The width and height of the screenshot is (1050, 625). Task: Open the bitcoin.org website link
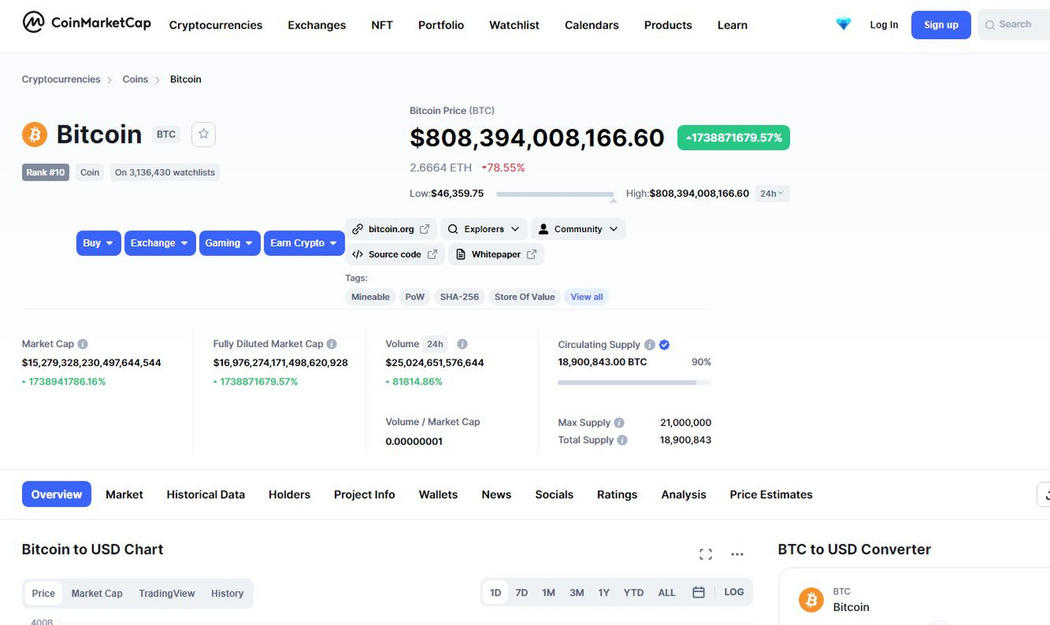click(x=390, y=230)
